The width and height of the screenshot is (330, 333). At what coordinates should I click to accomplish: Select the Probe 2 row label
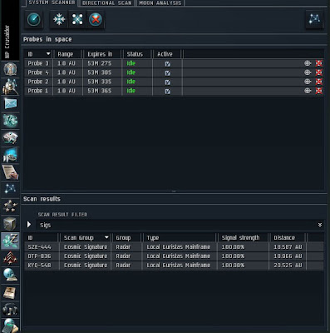coord(38,82)
